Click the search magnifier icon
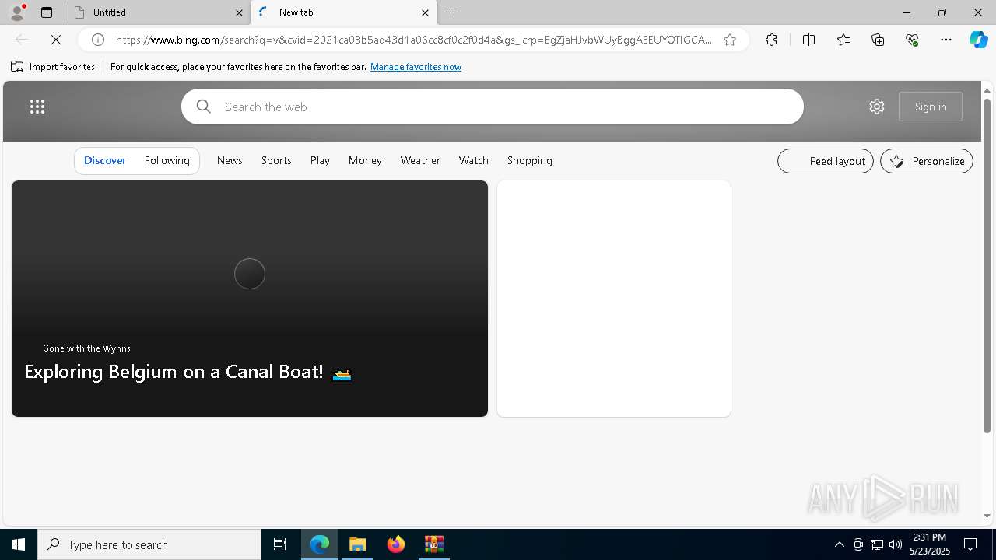The image size is (996, 560). coord(204,107)
